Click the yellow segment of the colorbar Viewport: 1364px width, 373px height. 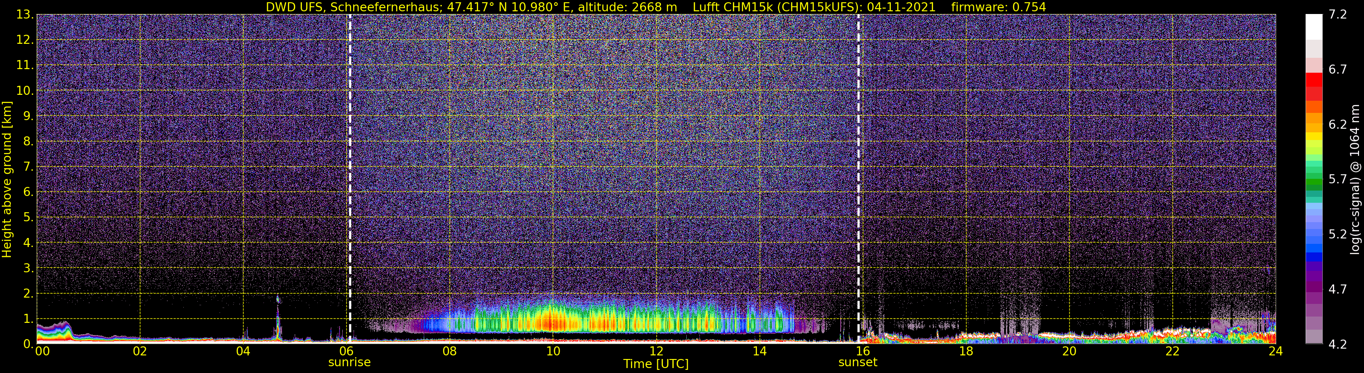click(x=1314, y=136)
